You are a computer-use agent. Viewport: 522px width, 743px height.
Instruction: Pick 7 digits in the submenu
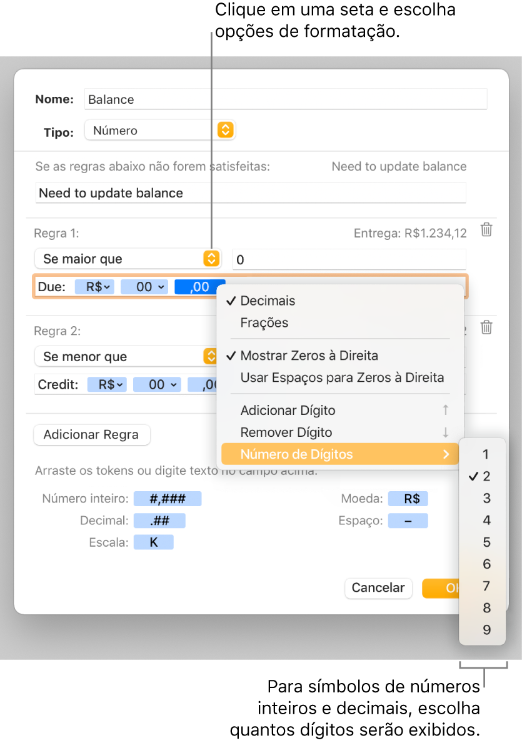coord(483,586)
